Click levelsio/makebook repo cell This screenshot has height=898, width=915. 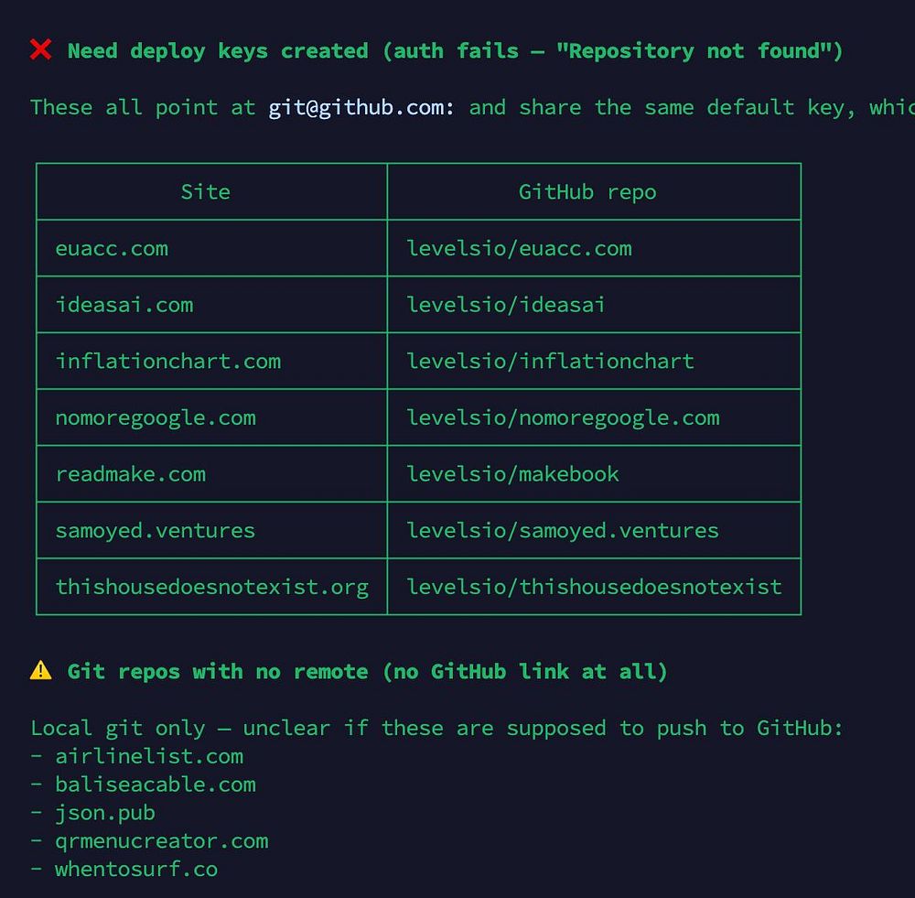coord(594,473)
